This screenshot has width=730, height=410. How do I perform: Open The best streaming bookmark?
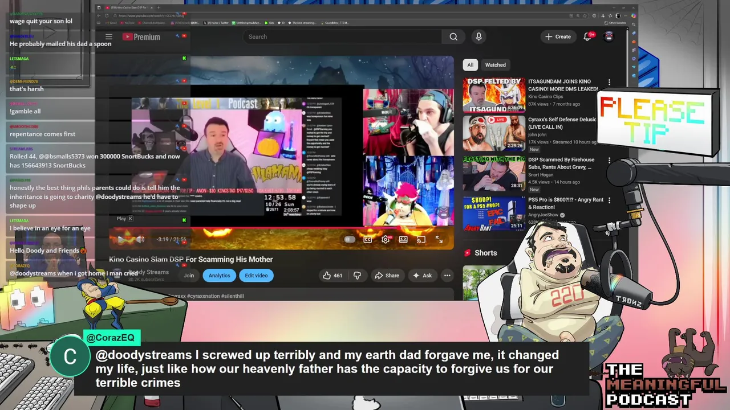pyautogui.click(x=302, y=23)
